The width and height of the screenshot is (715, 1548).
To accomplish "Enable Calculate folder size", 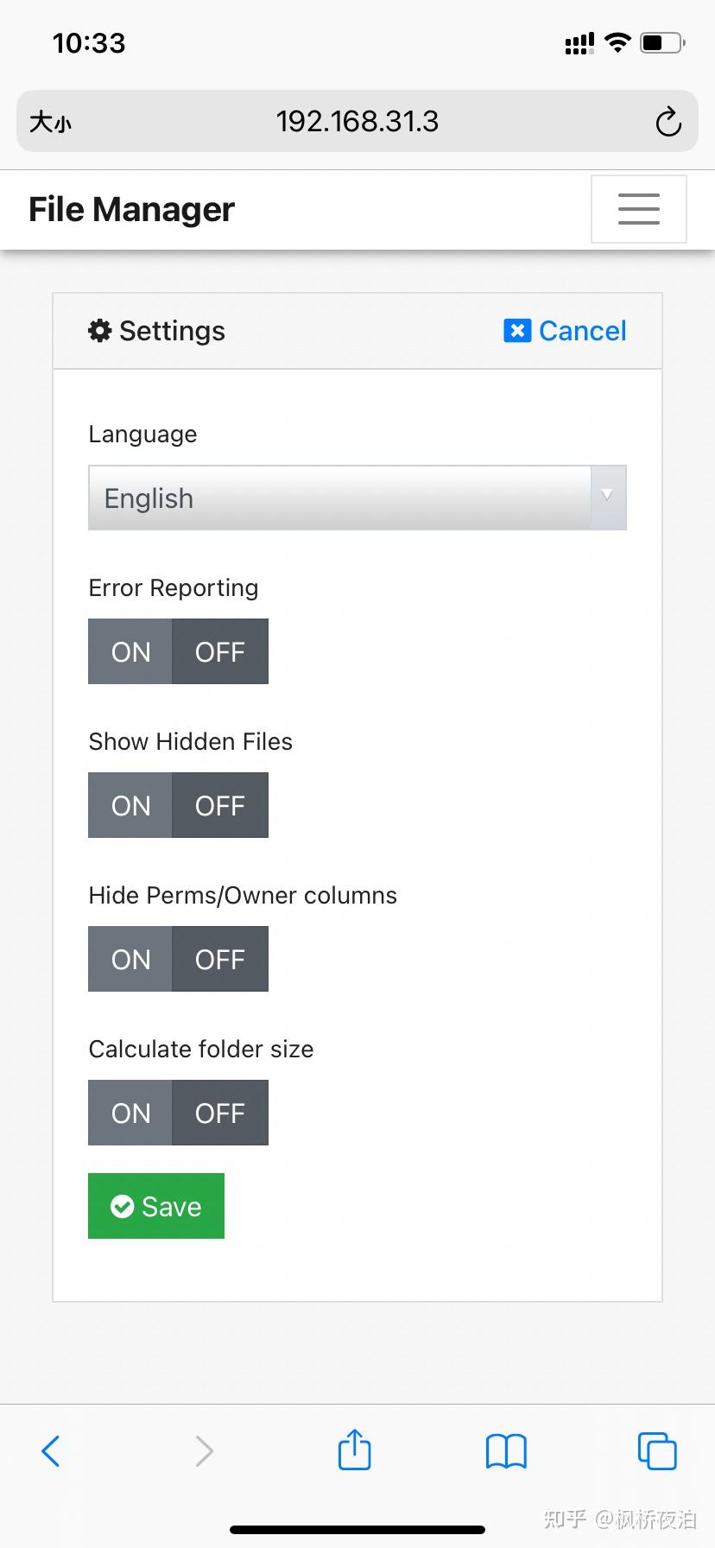I will pyautogui.click(x=130, y=1113).
